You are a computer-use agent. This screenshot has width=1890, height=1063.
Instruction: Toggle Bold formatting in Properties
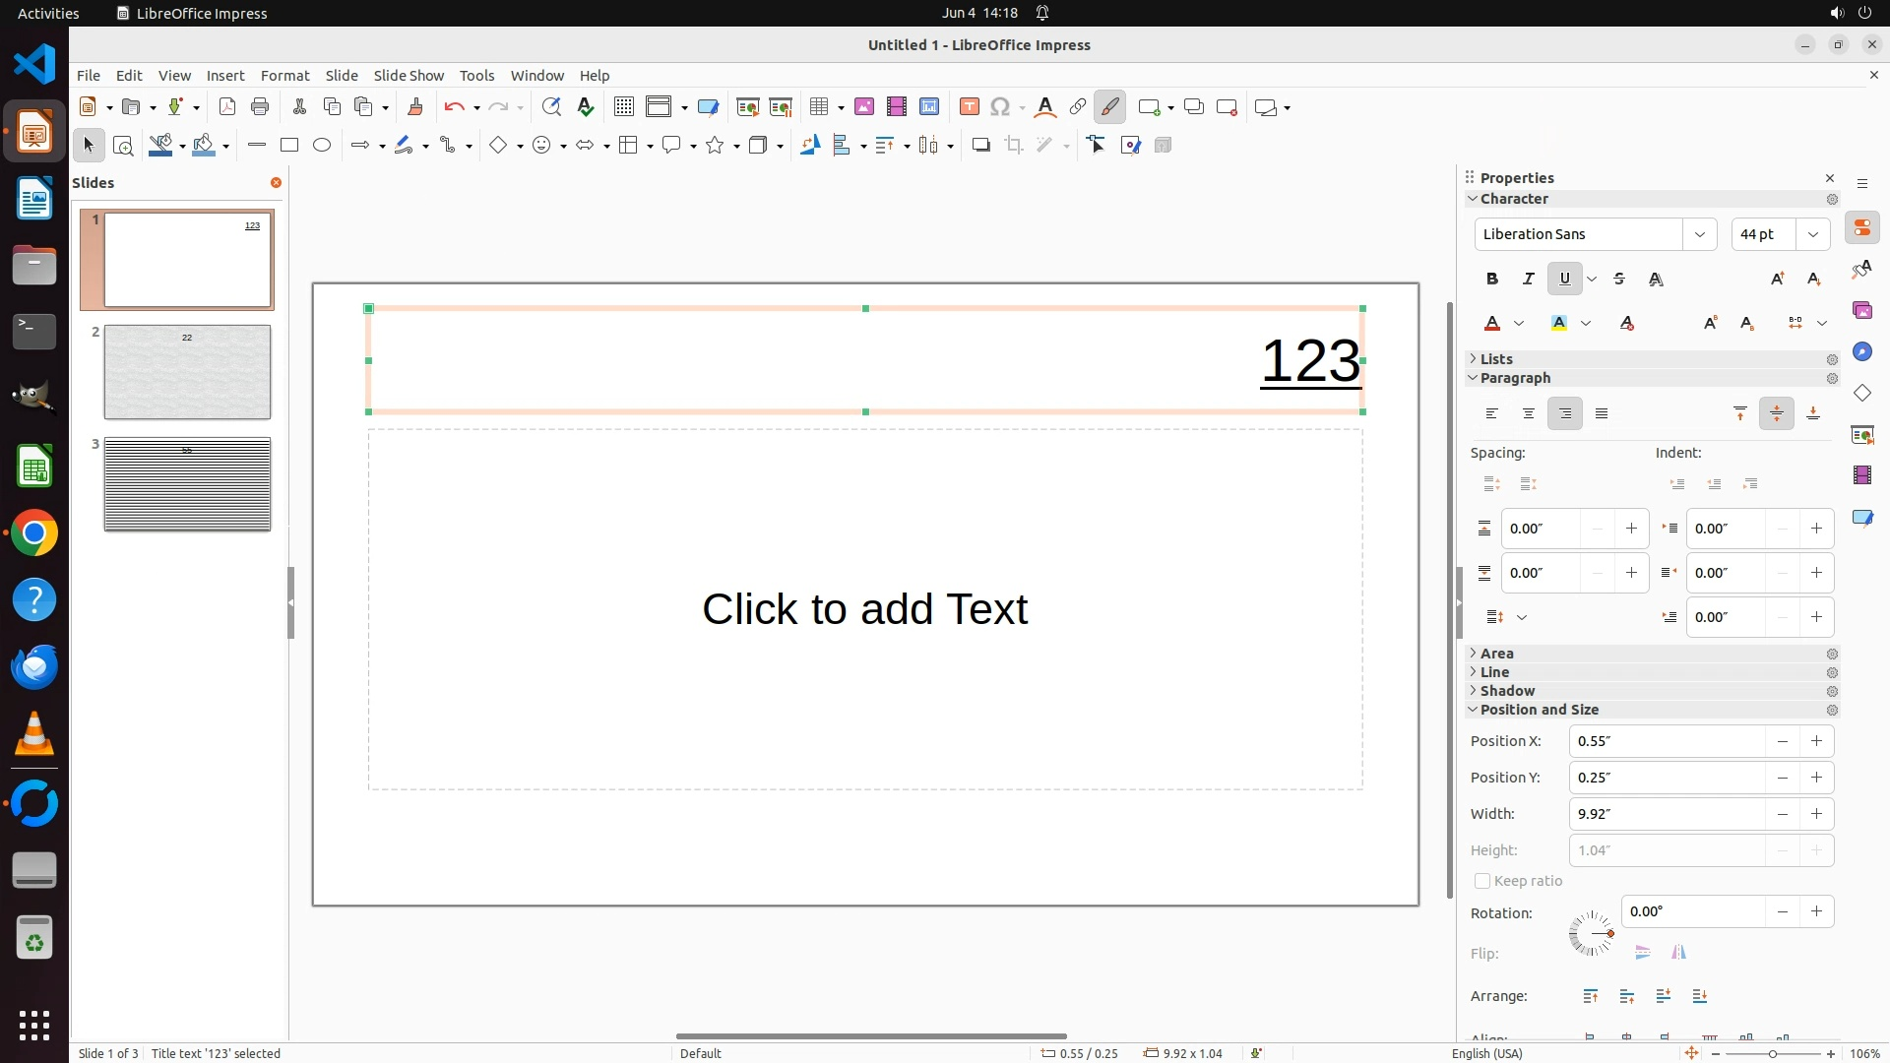[1492, 280]
